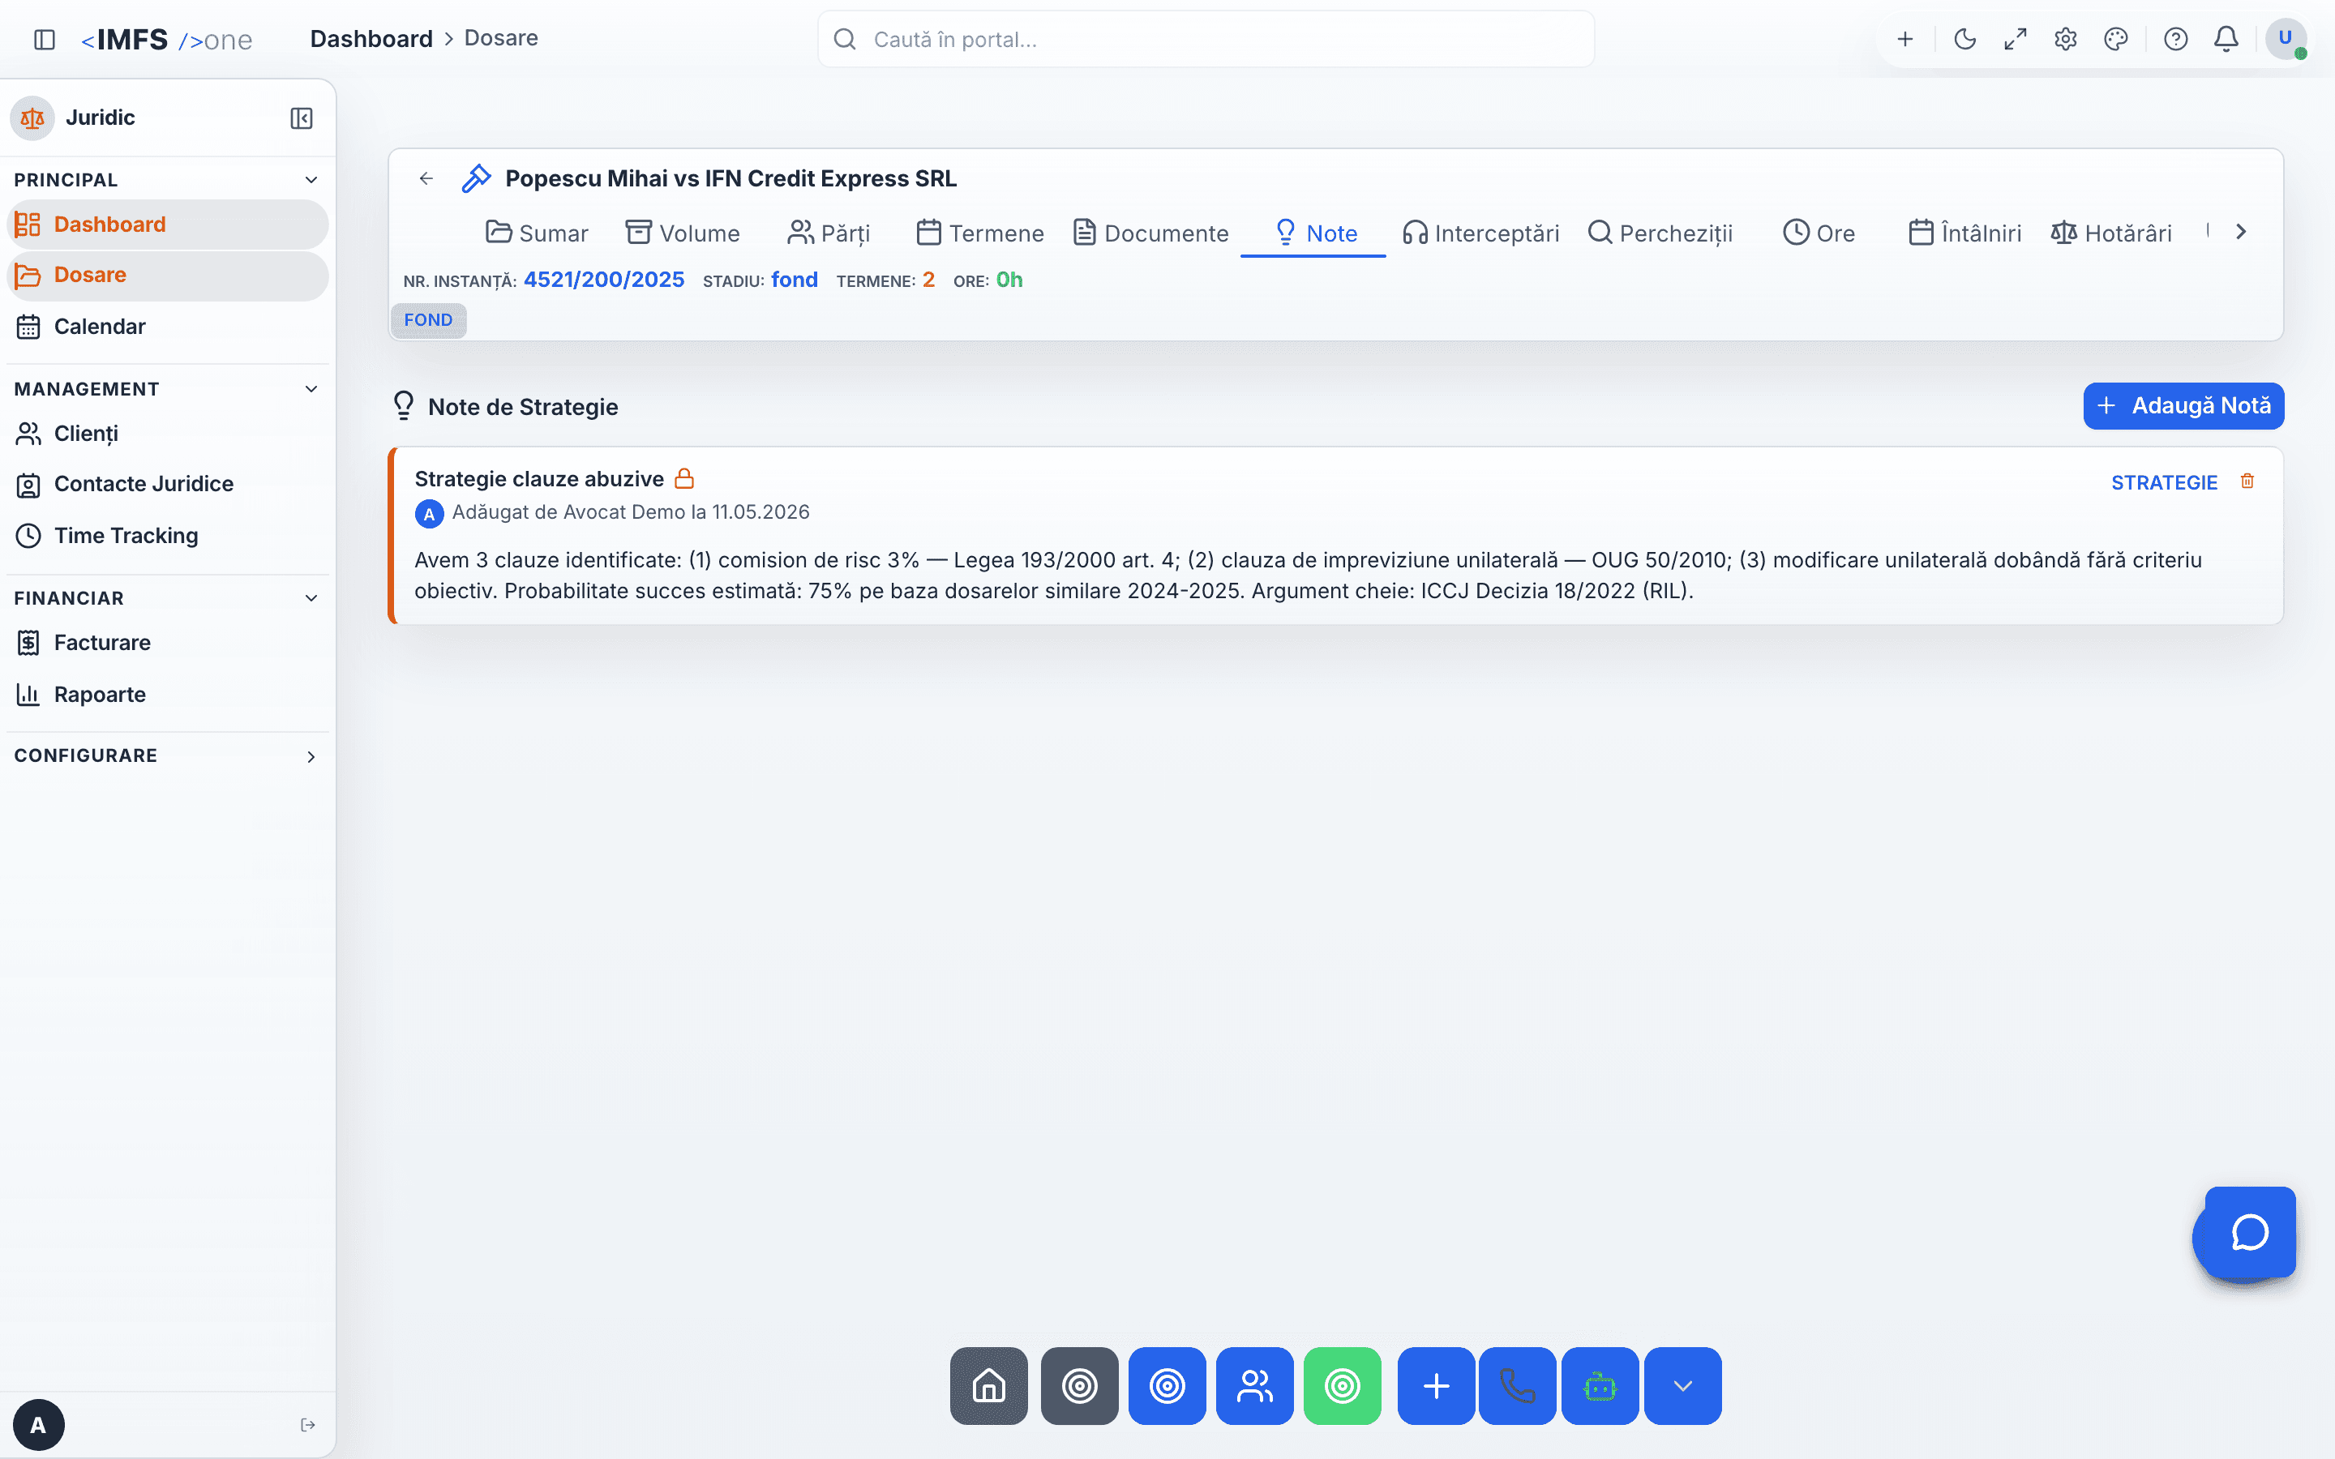Collapse the FINANCIAR section

(x=311, y=598)
